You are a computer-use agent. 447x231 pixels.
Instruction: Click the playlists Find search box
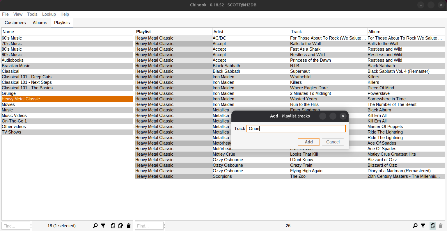[16, 225]
